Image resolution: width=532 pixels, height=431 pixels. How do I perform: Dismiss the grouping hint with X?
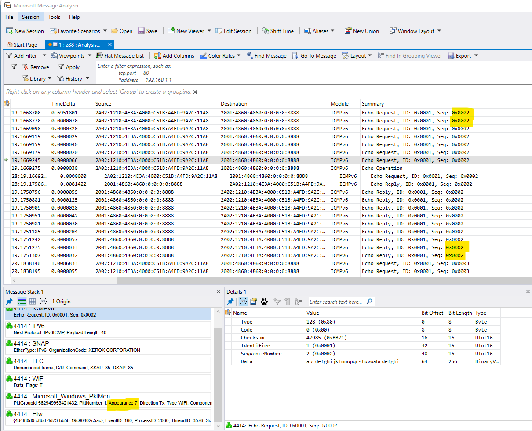tap(195, 92)
